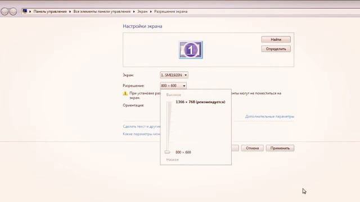Expand arrow after Экран breadcrumb
The image size is (360, 202).
pos(151,11)
